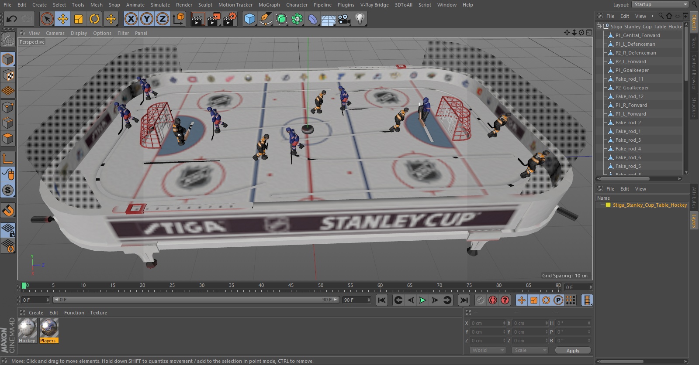
Task: Click the Undo arrow icon
Action: [11, 19]
